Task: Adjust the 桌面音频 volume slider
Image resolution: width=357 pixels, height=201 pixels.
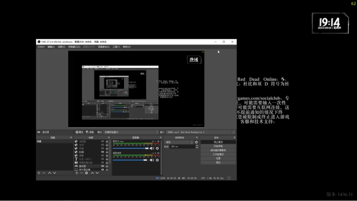Action: (131, 160)
